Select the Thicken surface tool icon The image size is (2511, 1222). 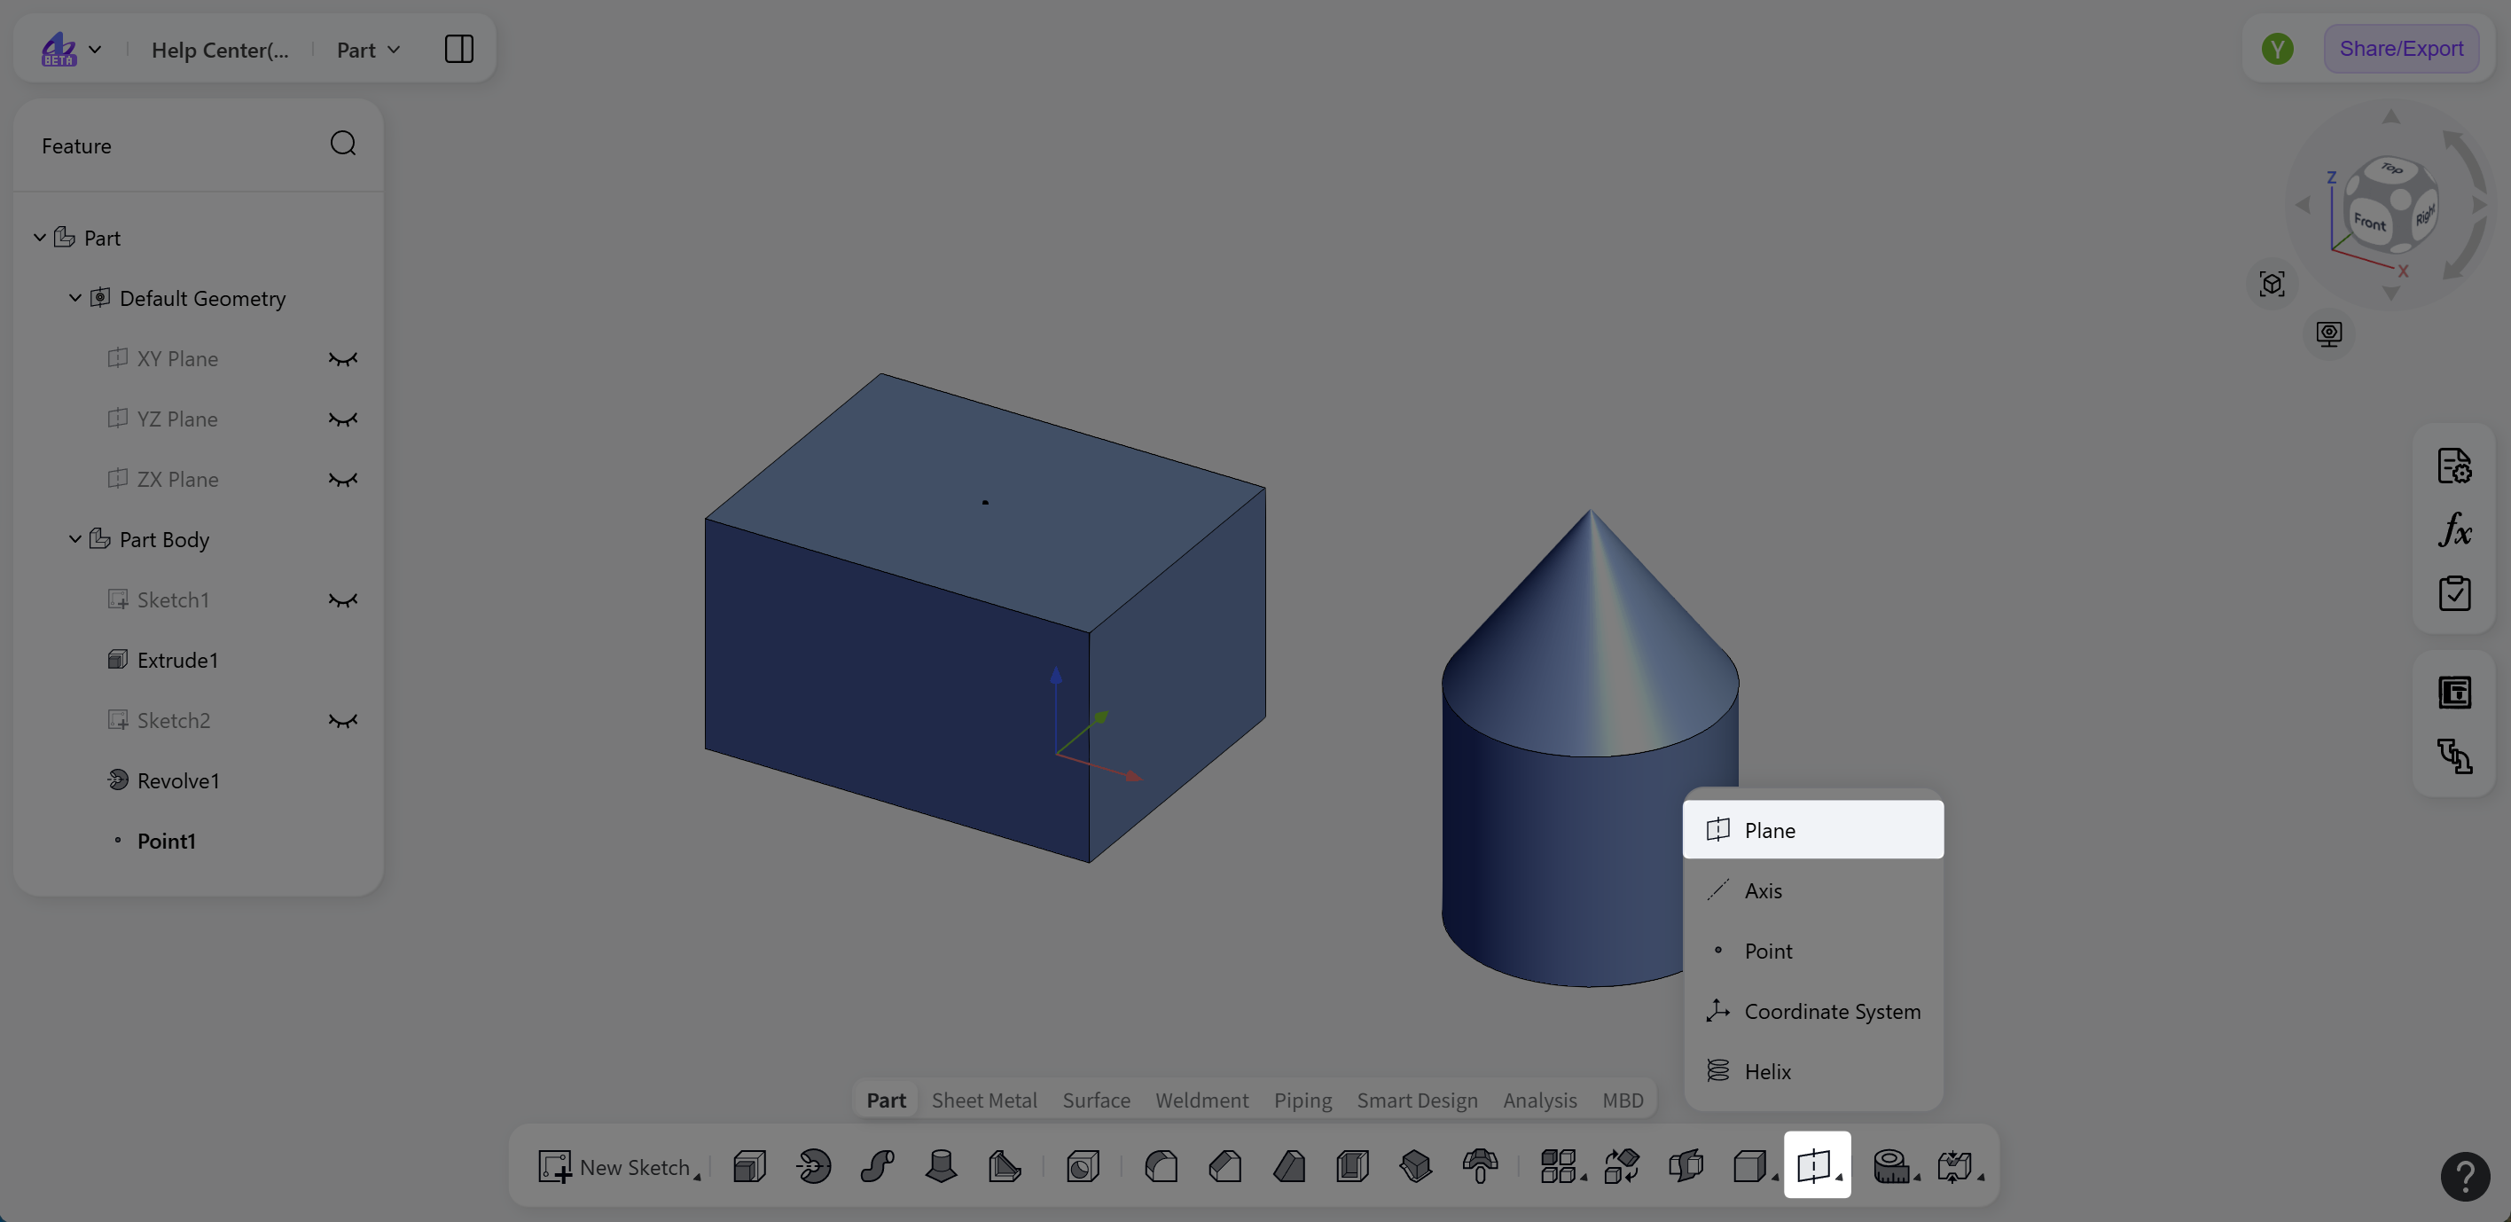coord(1416,1165)
